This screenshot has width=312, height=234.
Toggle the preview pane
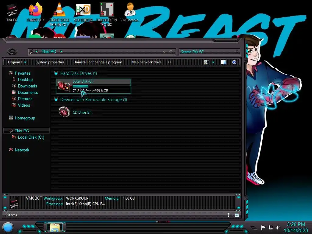(223, 62)
